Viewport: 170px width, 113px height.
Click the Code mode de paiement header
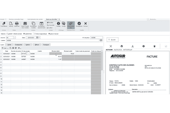(x=82, y=51)
